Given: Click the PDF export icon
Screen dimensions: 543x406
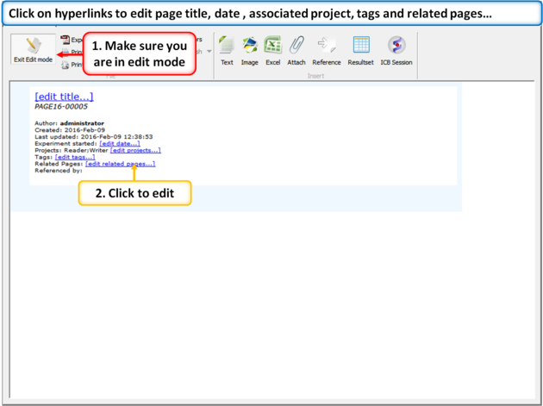Looking at the screenshot, I should tap(65, 40).
